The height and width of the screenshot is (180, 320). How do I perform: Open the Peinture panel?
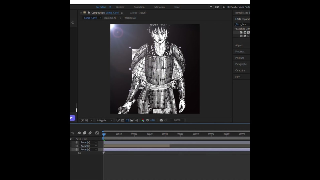(x=239, y=58)
